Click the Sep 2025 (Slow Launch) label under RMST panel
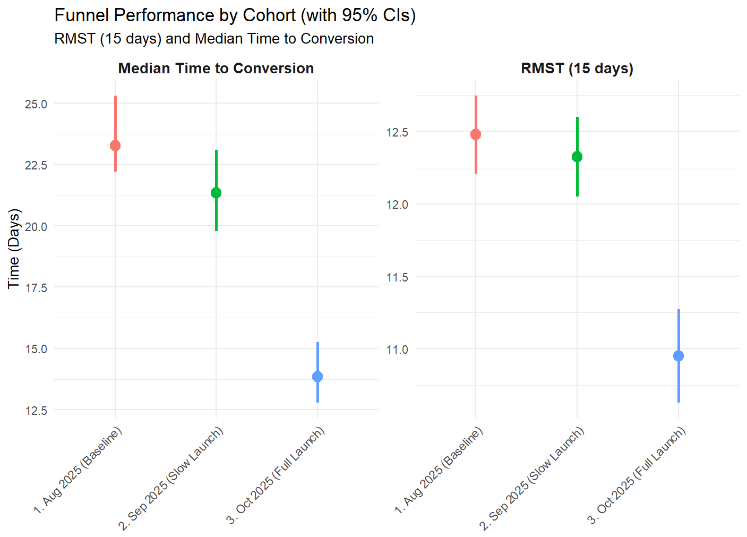The image size is (747, 537). coord(532,478)
